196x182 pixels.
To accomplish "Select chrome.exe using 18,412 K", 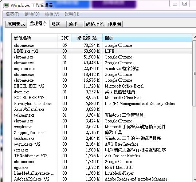I will [102, 74].
